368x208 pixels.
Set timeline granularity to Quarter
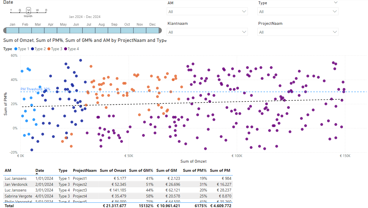pyautogui.click(x=20, y=10)
